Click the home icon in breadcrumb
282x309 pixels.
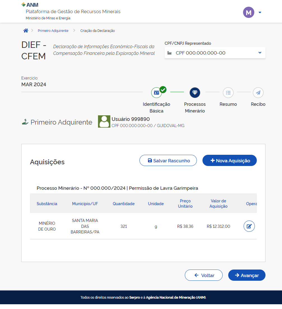coord(26,31)
